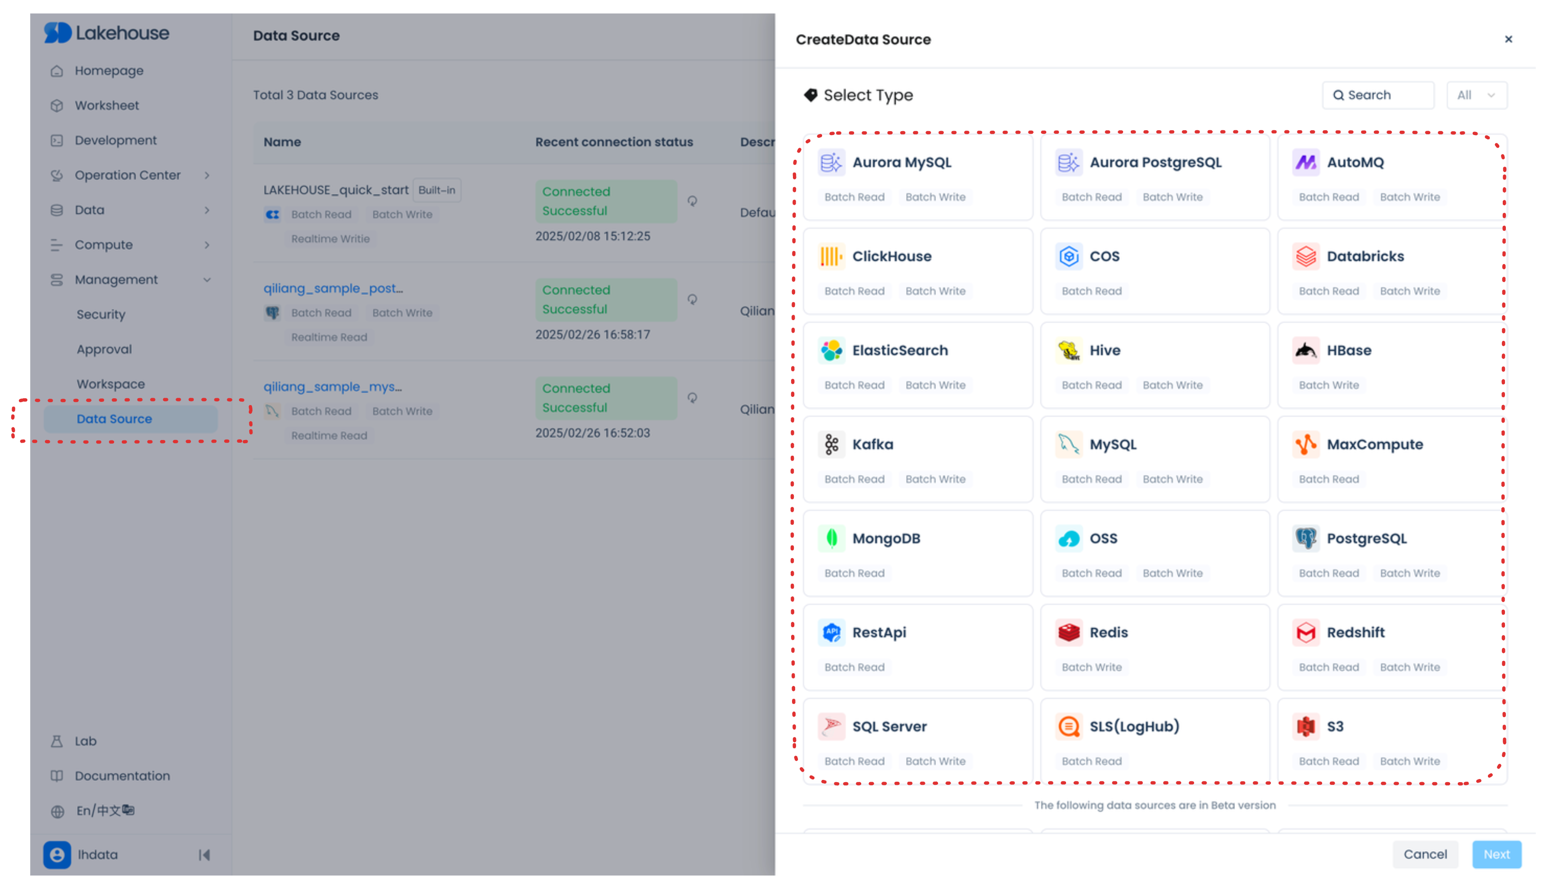Choose the ClickHouse data source icon

(x=831, y=256)
